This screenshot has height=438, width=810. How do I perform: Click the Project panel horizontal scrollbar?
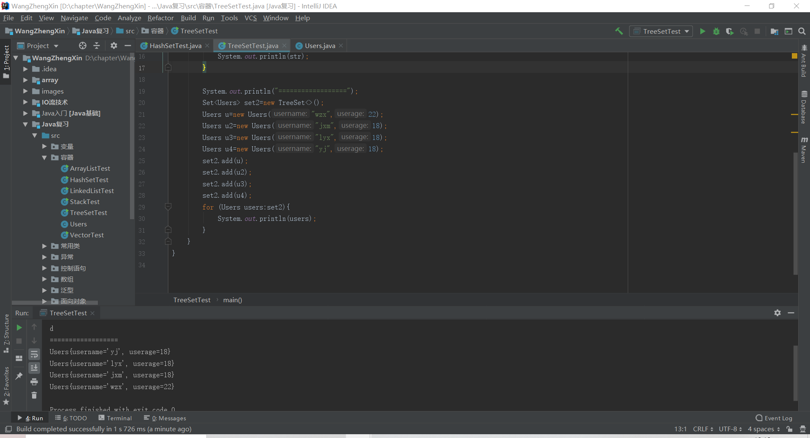55,303
